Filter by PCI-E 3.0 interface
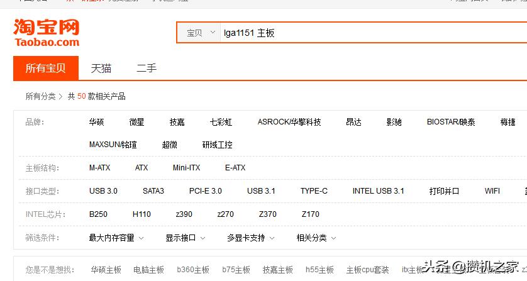Viewport: 527px width, 281px height. point(206,191)
